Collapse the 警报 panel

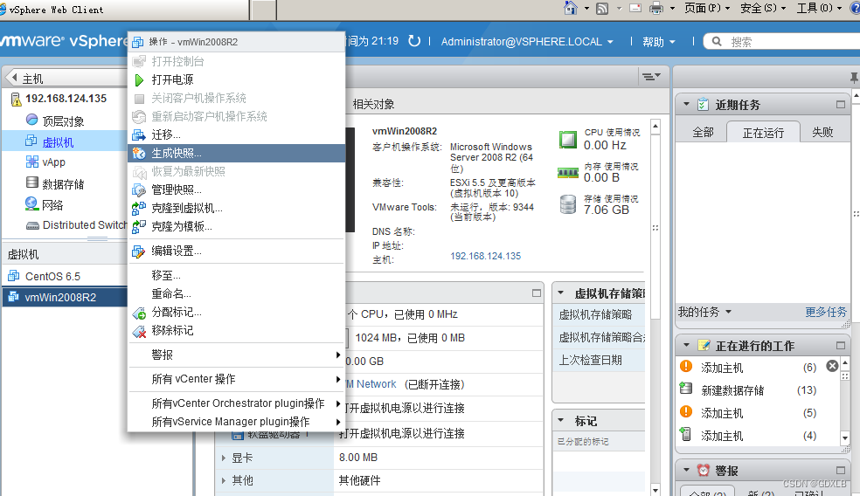click(686, 470)
